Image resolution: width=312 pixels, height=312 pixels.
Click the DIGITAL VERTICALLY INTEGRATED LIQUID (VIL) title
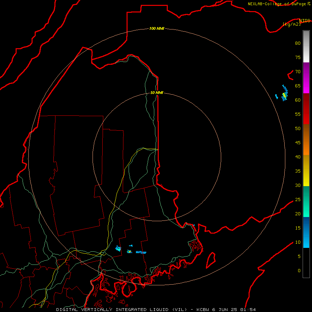pyautogui.click(x=122, y=310)
